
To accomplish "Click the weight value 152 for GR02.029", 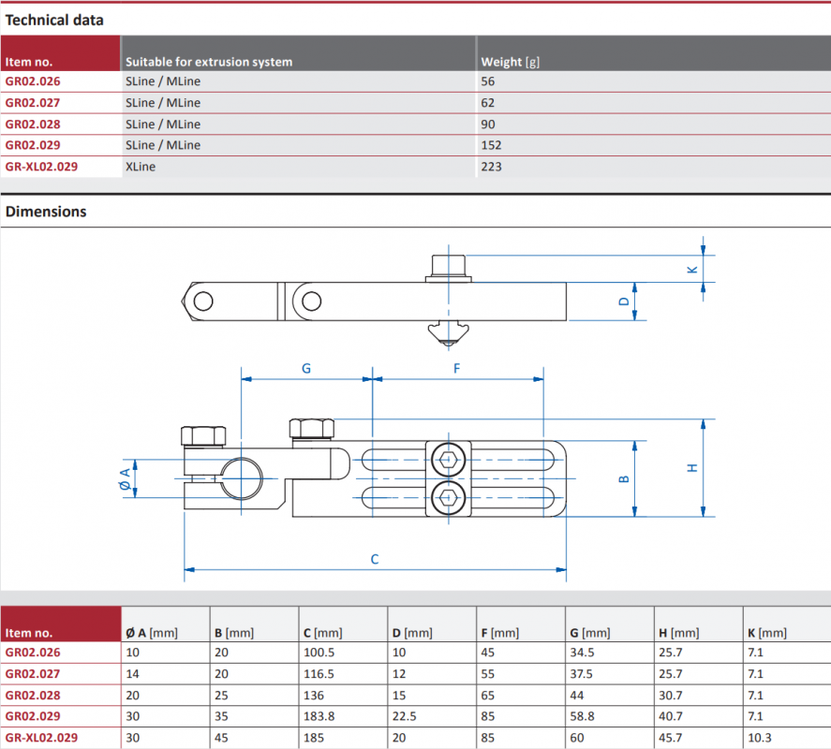I will pyautogui.click(x=491, y=145).
